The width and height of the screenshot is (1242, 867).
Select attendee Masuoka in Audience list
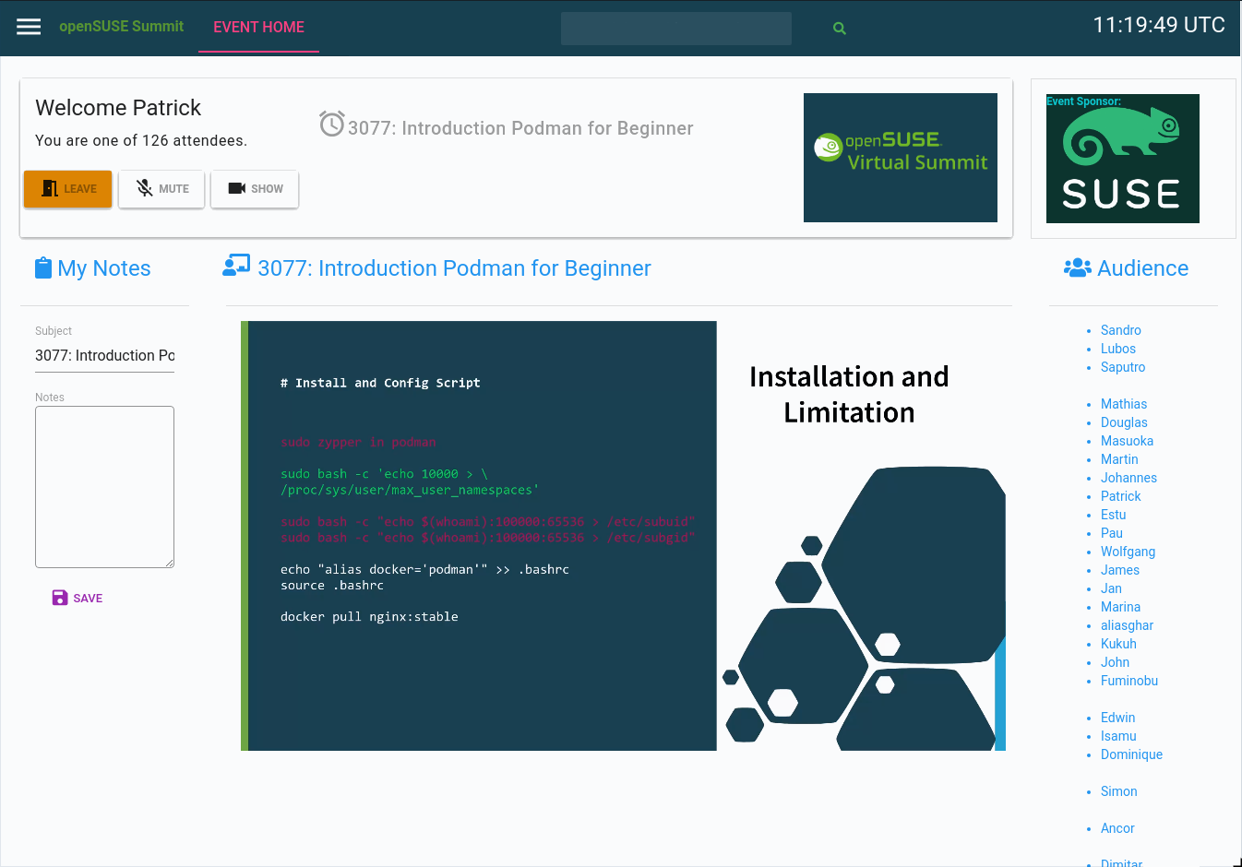coord(1127,441)
